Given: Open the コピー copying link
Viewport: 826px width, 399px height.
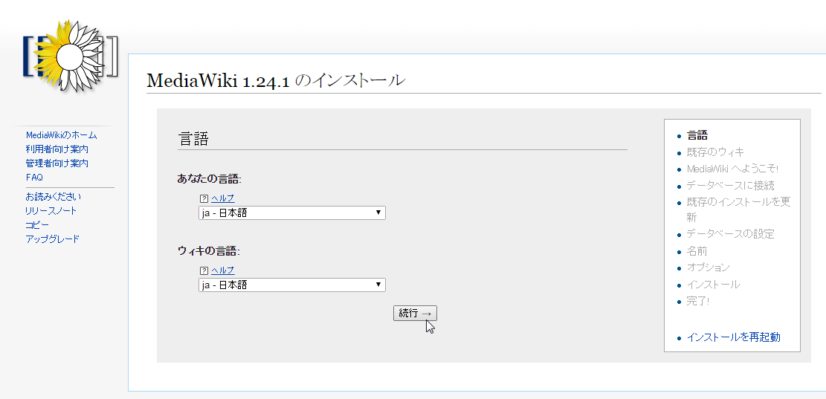Looking at the screenshot, I should coord(37,225).
